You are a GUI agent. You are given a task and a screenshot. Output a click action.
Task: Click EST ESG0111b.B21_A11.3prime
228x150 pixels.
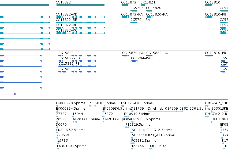(152, 135)
